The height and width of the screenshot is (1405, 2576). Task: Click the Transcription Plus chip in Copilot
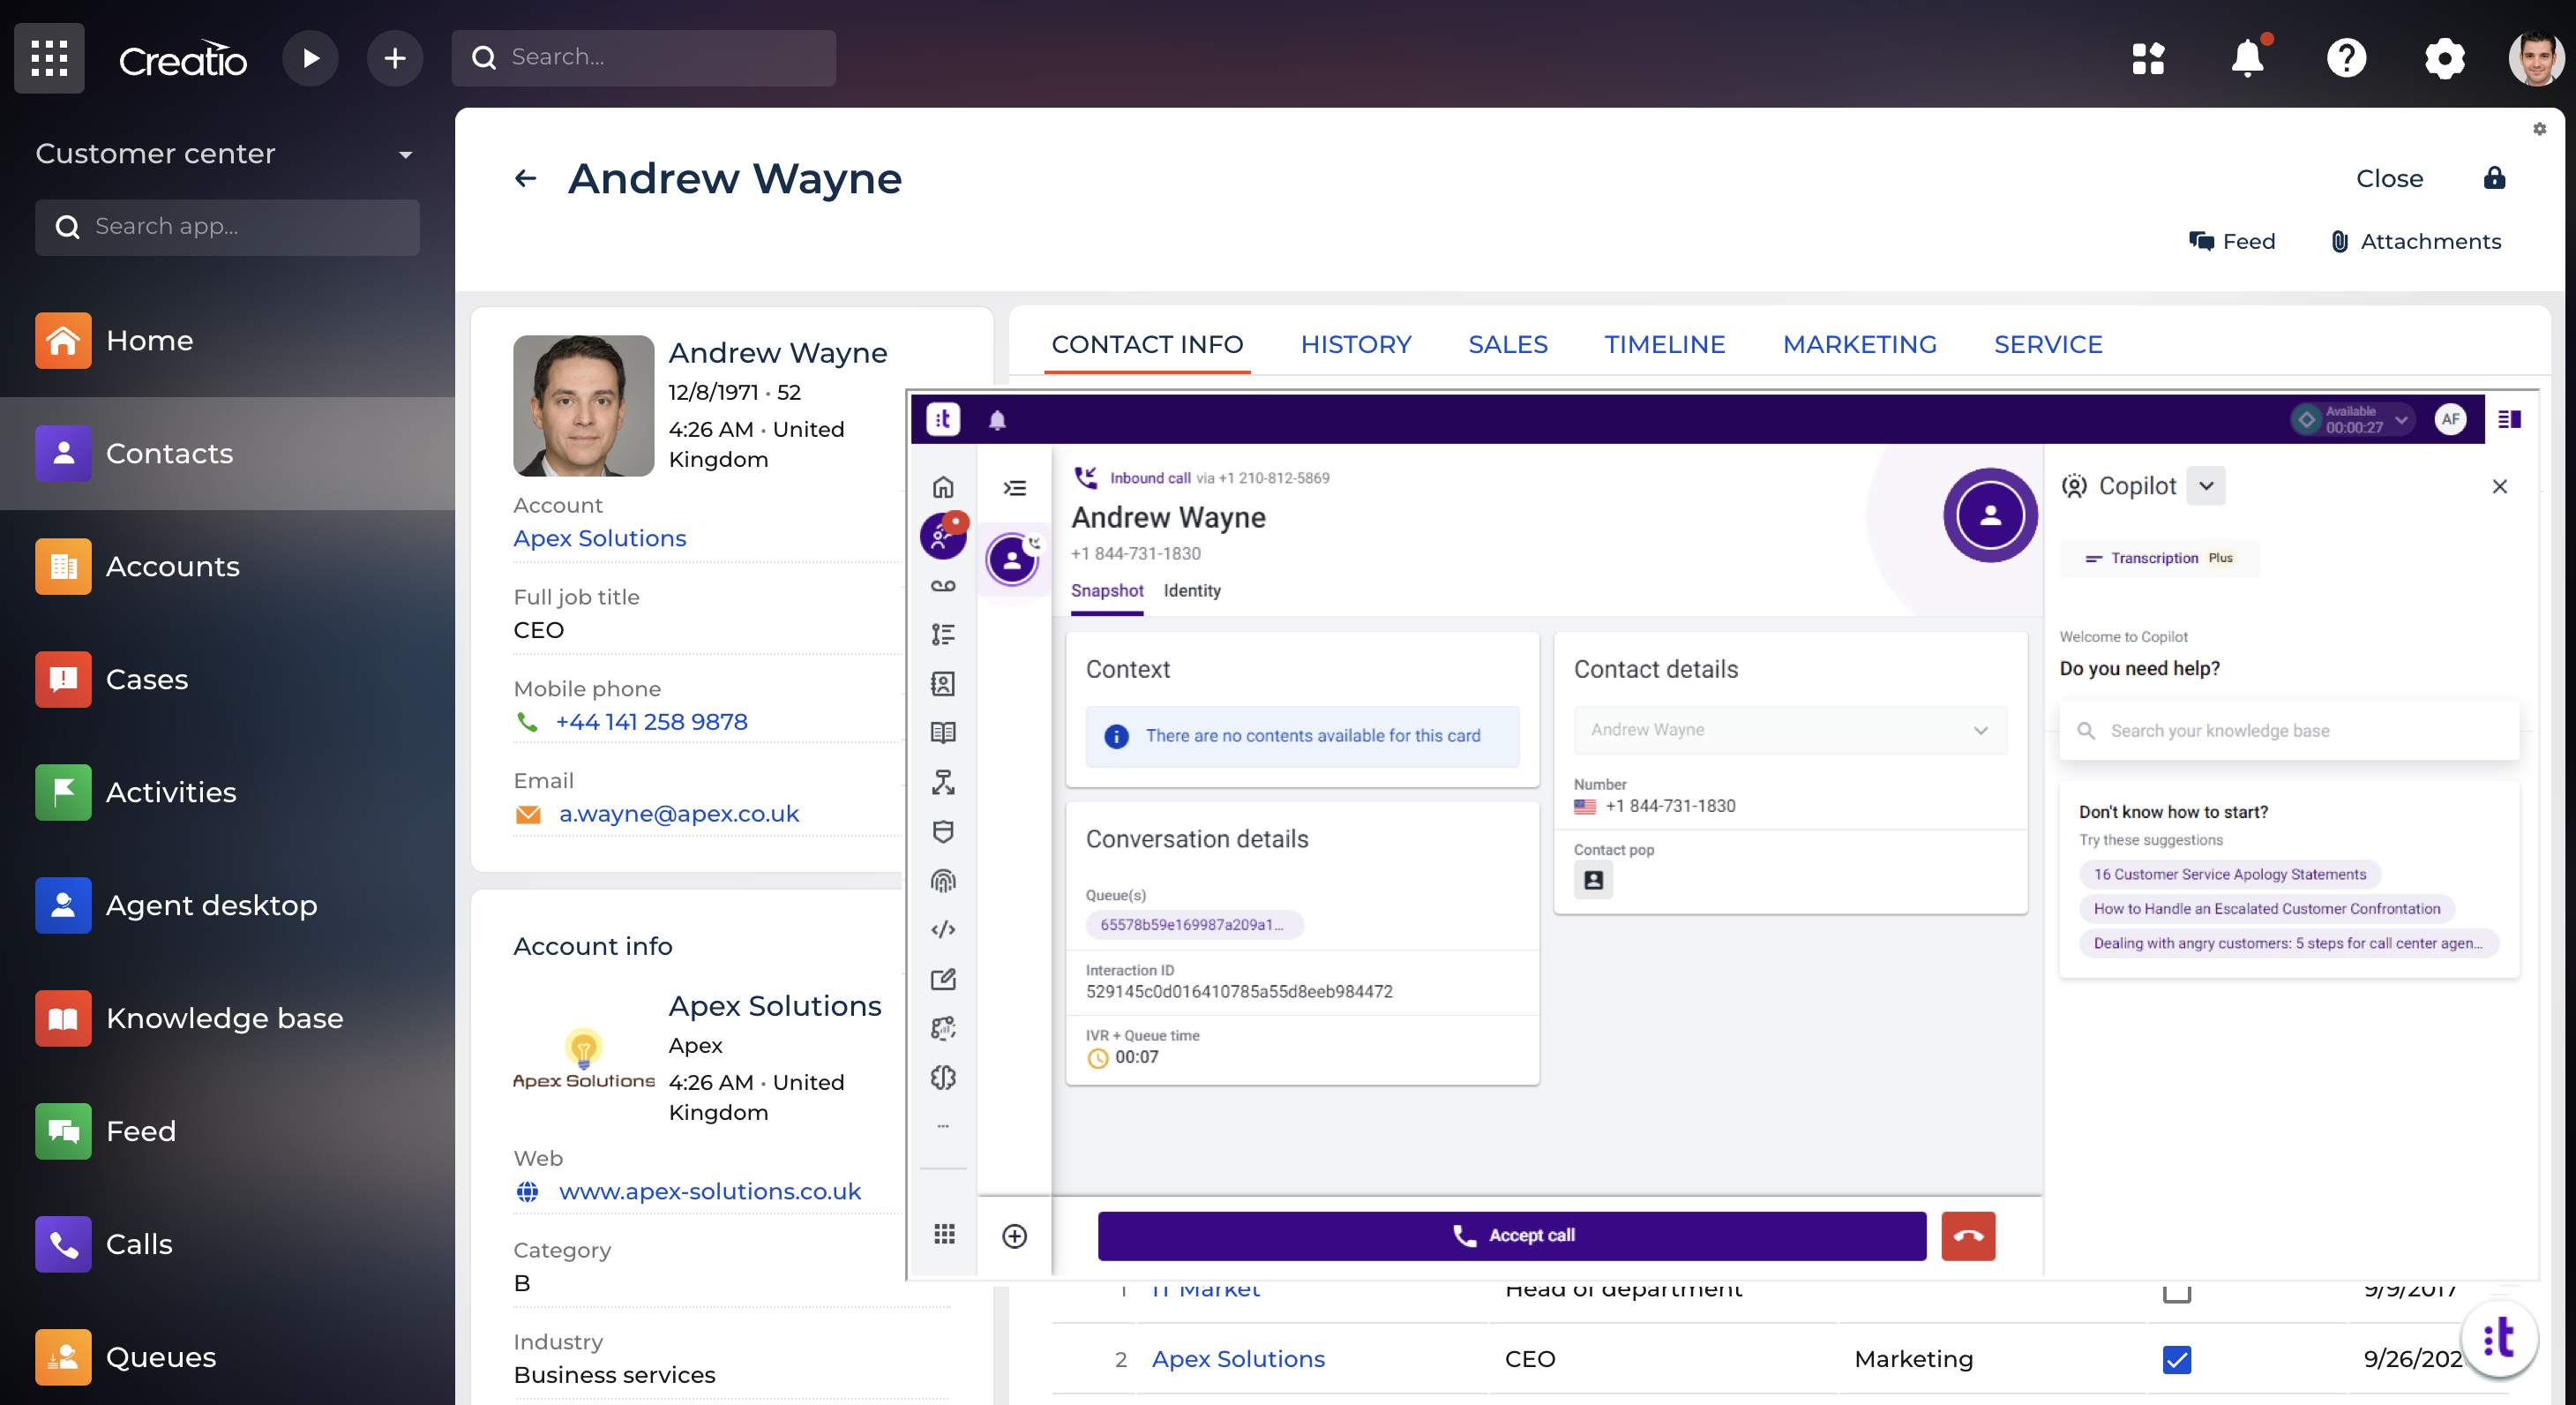tap(2159, 558)
